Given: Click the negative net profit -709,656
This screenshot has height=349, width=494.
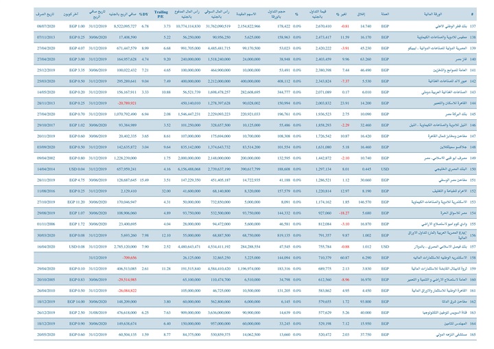Looking at the screenshot, I should [130, 258].
